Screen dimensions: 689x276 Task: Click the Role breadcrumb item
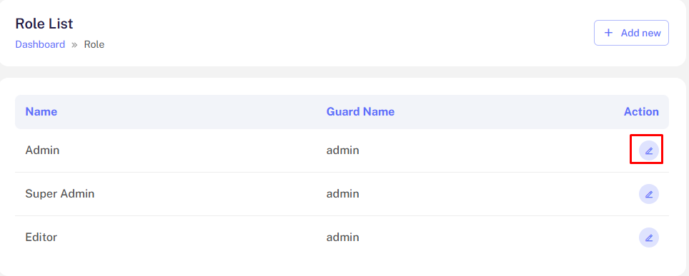tap(94, 44)
